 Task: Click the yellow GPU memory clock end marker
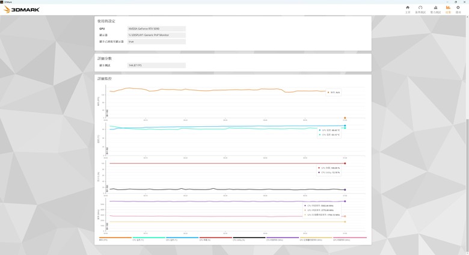click(345, 222)
